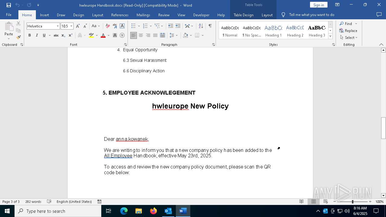
Task: Switch to Read Mode view in status bar
Action: click(x=301, y=202)
